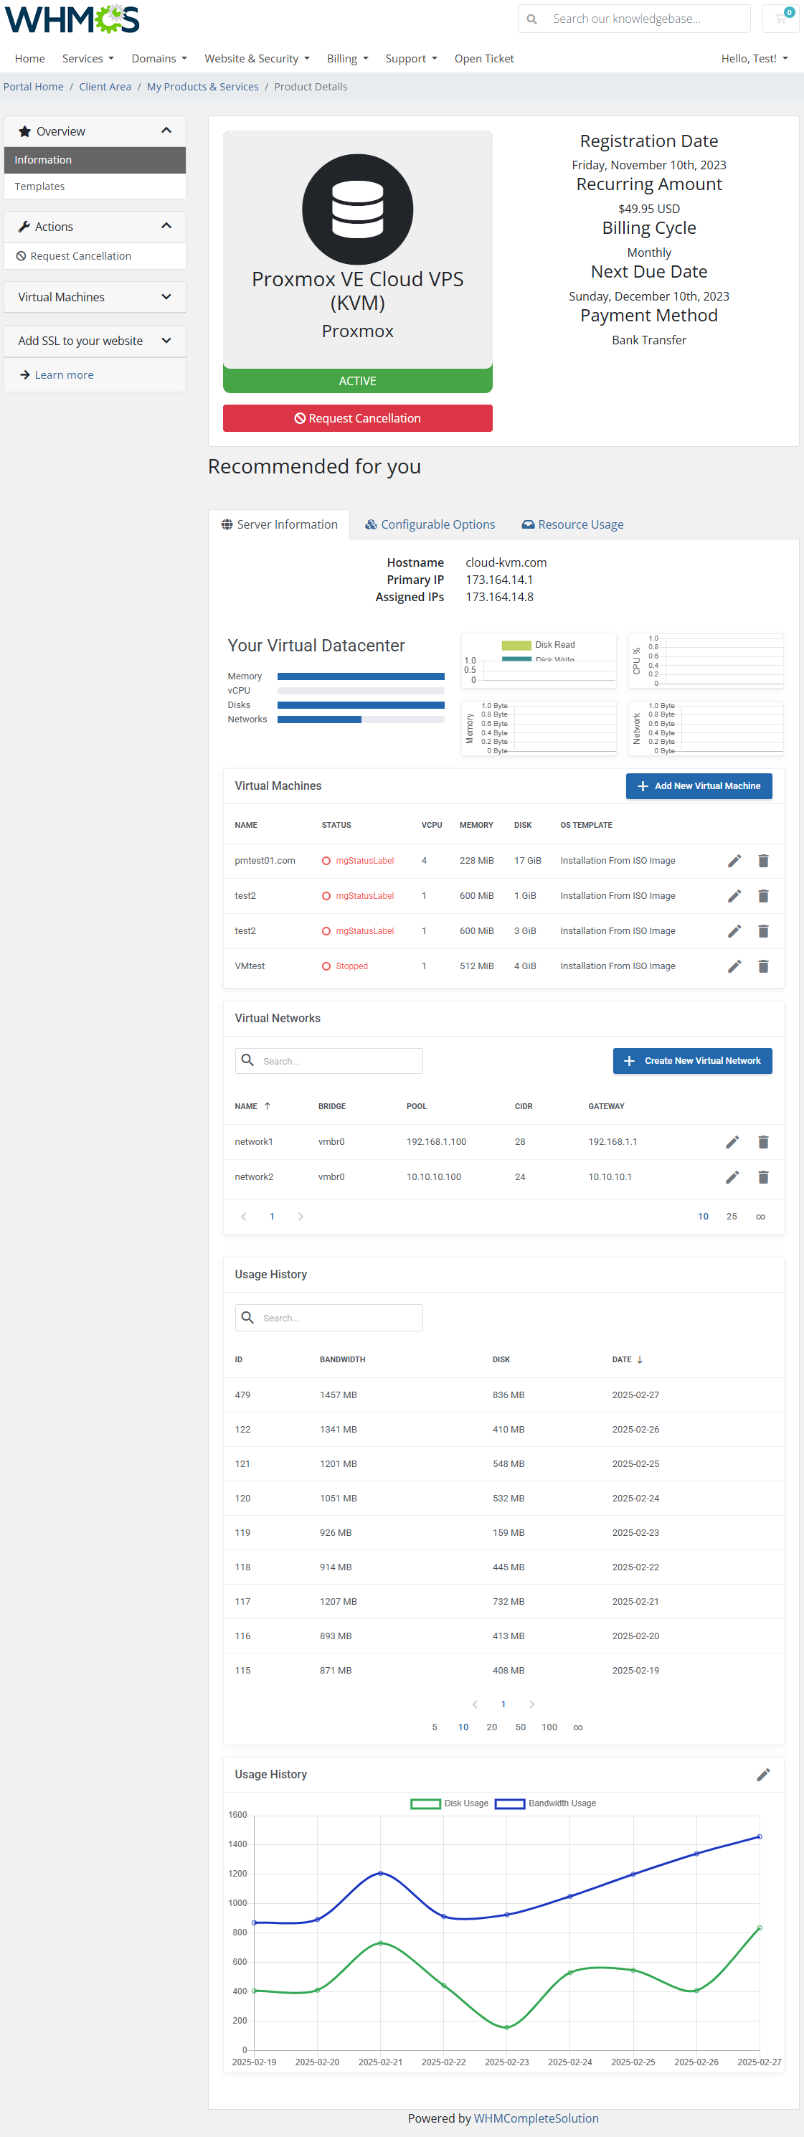Select Information in the sidebar

click(95, 160)
